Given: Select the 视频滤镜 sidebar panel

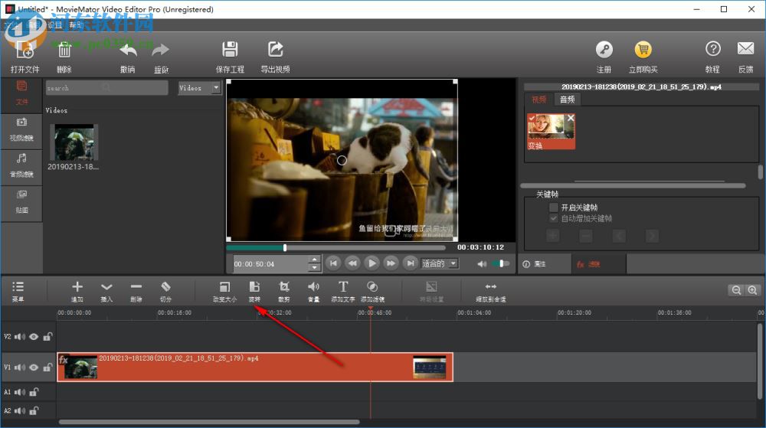Looking at the screenshot, I should (21, 129).
